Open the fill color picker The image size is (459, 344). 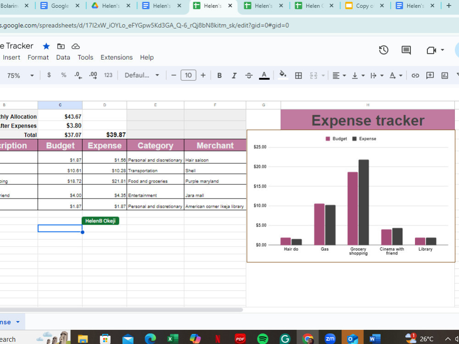pyautogui.click(x=283, y=75)
